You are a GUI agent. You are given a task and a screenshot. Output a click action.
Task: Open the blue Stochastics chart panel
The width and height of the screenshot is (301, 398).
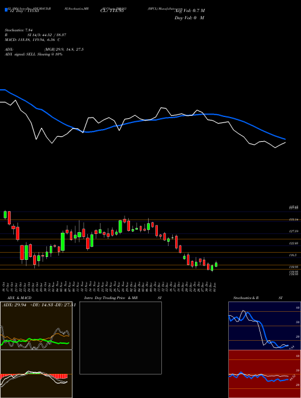(264, 326)
